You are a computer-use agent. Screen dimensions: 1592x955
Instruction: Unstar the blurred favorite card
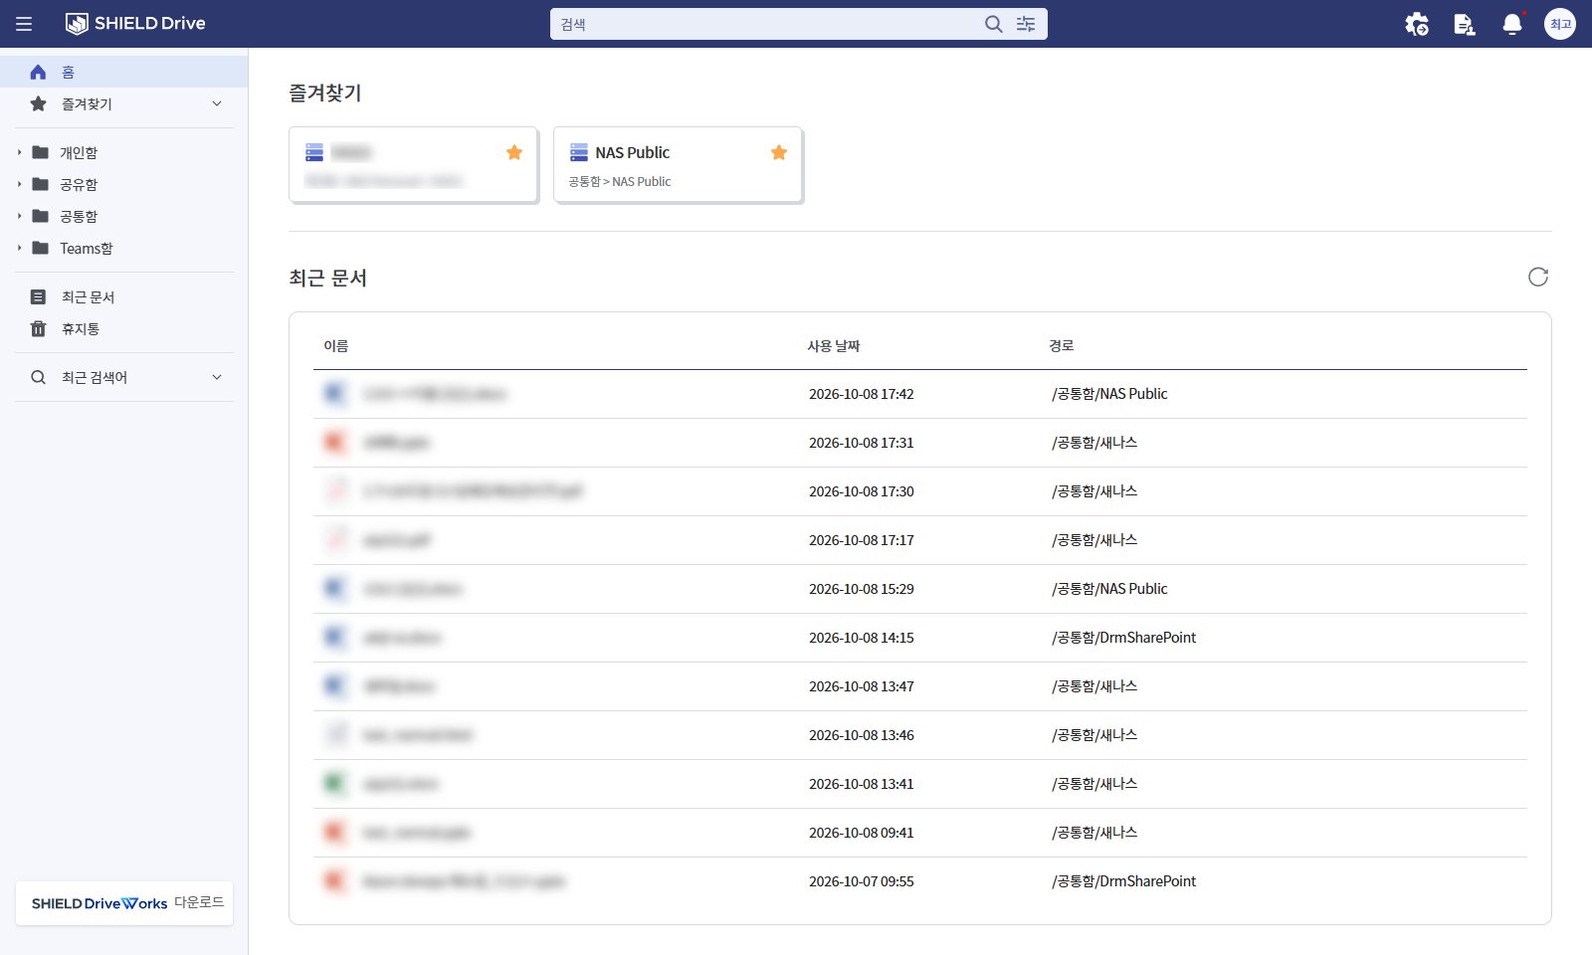click(514, 152)
